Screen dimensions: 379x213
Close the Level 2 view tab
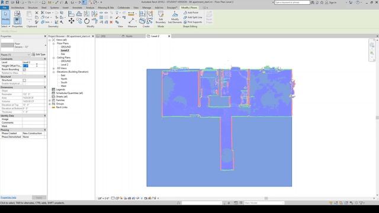point(169,36)
